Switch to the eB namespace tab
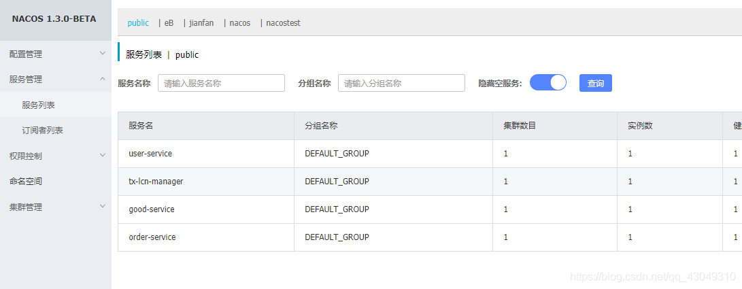 [x=169, y=22]
